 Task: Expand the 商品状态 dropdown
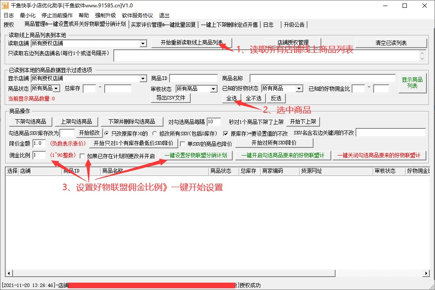pos(56,89)
